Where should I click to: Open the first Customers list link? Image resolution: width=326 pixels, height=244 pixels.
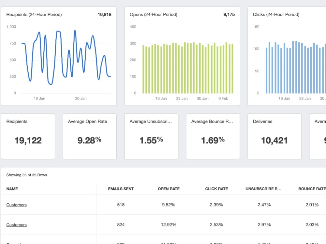click(16, 205)
